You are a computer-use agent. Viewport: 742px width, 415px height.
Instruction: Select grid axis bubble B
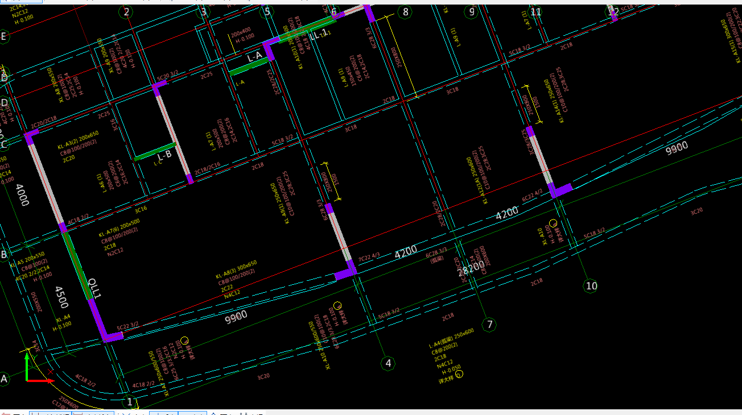point(3,255)
